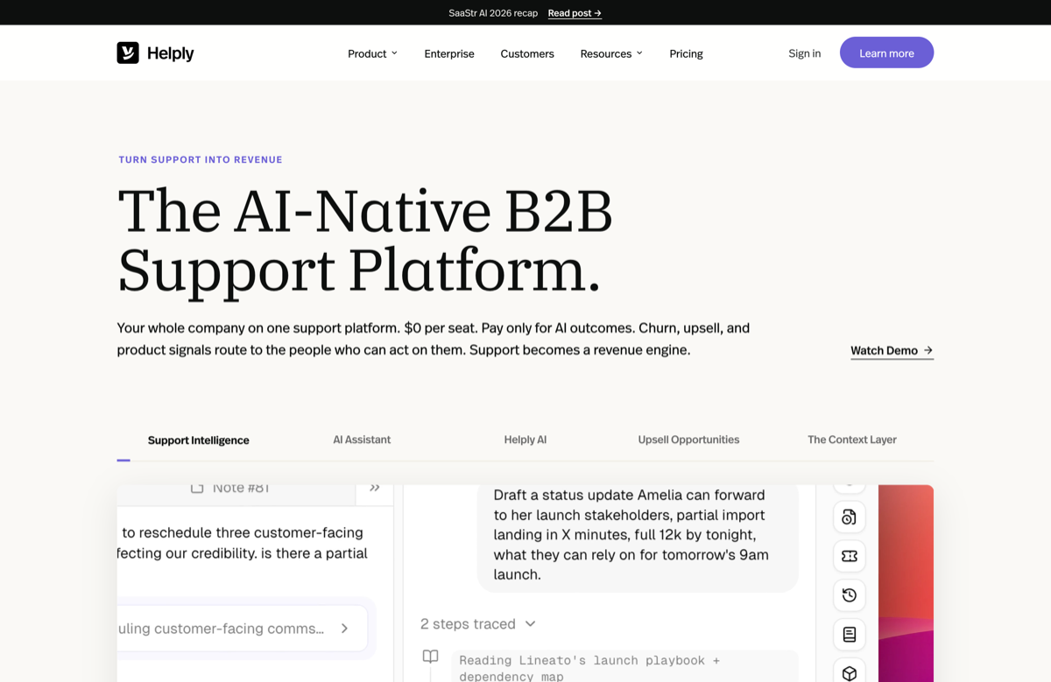1051x682 pixels.
Task: Select the Support Intelligence tab
Action: 199,440
